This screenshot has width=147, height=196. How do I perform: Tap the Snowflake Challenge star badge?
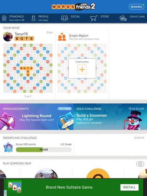(8, 147)
